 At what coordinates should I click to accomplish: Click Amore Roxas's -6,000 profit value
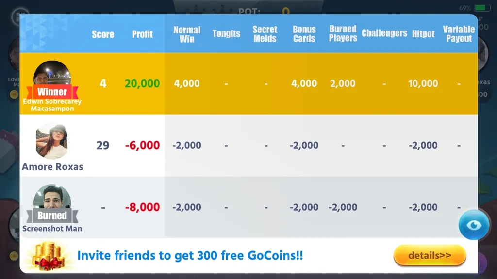point(142,145)
